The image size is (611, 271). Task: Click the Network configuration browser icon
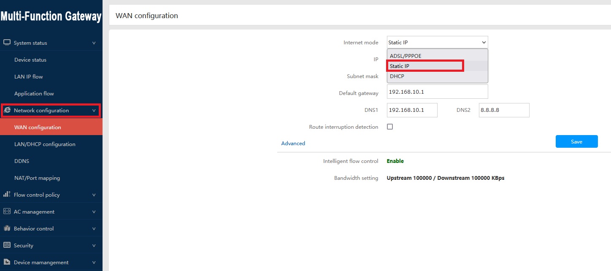point(7,110)
